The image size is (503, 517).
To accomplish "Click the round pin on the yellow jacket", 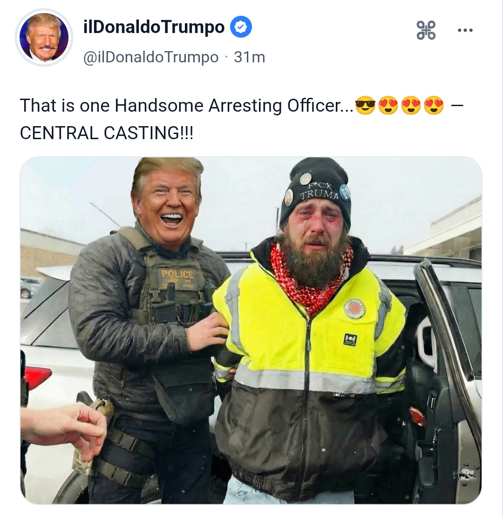I will point(354,308).
